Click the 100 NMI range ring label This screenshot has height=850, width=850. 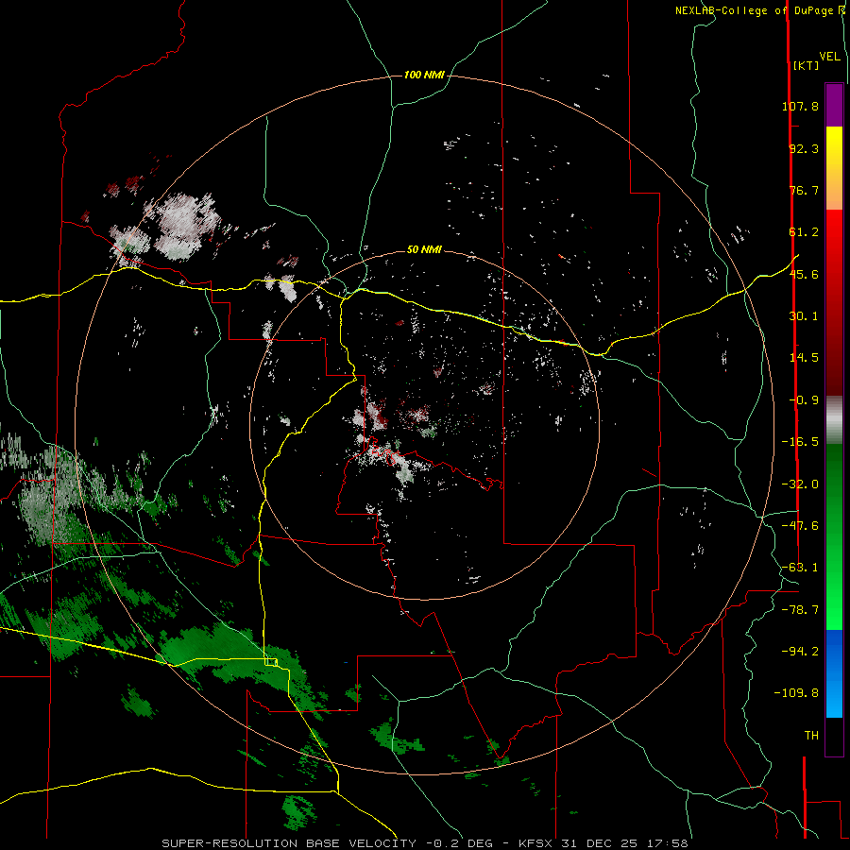[x=424, y=75]
